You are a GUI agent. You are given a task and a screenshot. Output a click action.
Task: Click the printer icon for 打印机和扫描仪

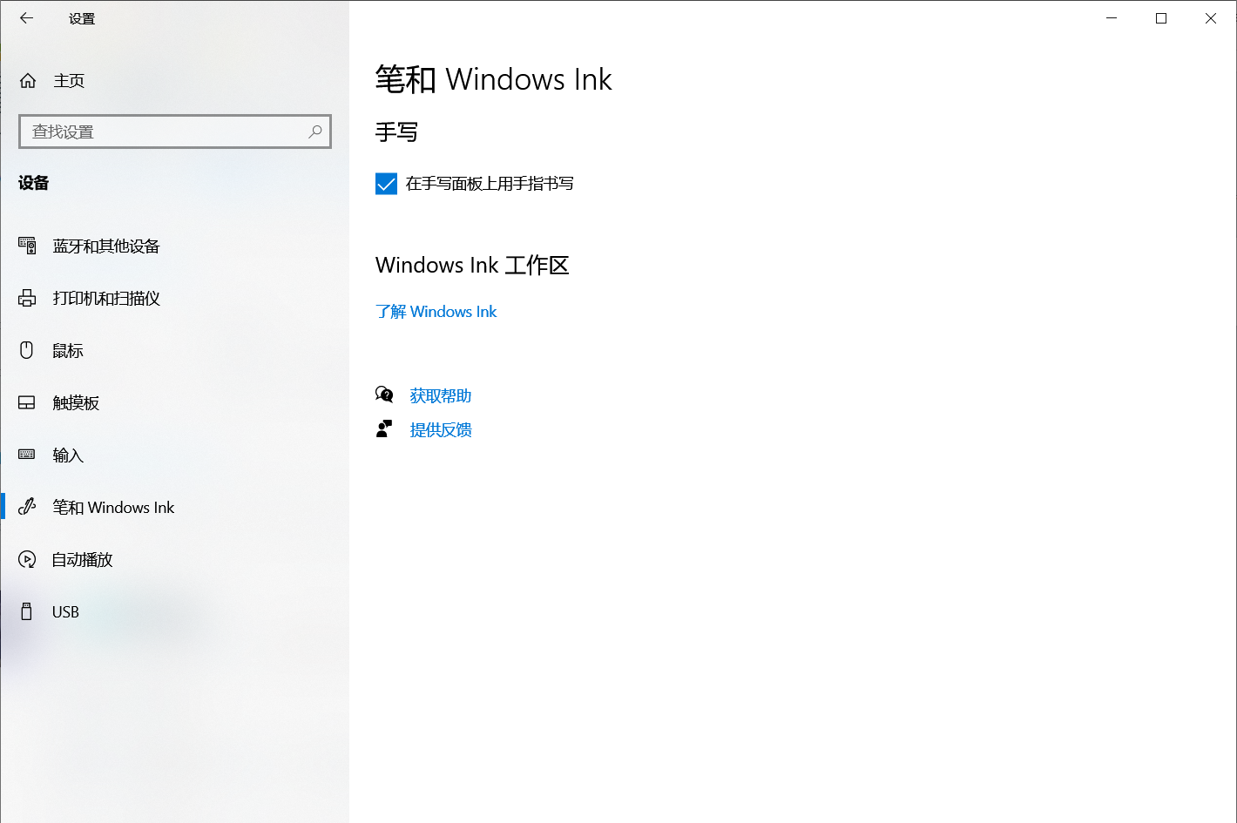pyautogui.click(x=27, y=299)
